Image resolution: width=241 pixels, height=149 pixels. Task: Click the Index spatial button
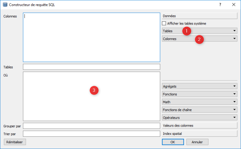coord(200,133)
